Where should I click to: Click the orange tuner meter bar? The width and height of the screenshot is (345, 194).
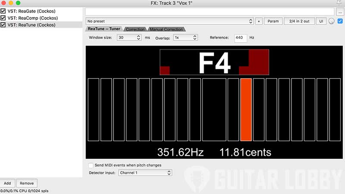pyautogui.click(x=246, y=110)
